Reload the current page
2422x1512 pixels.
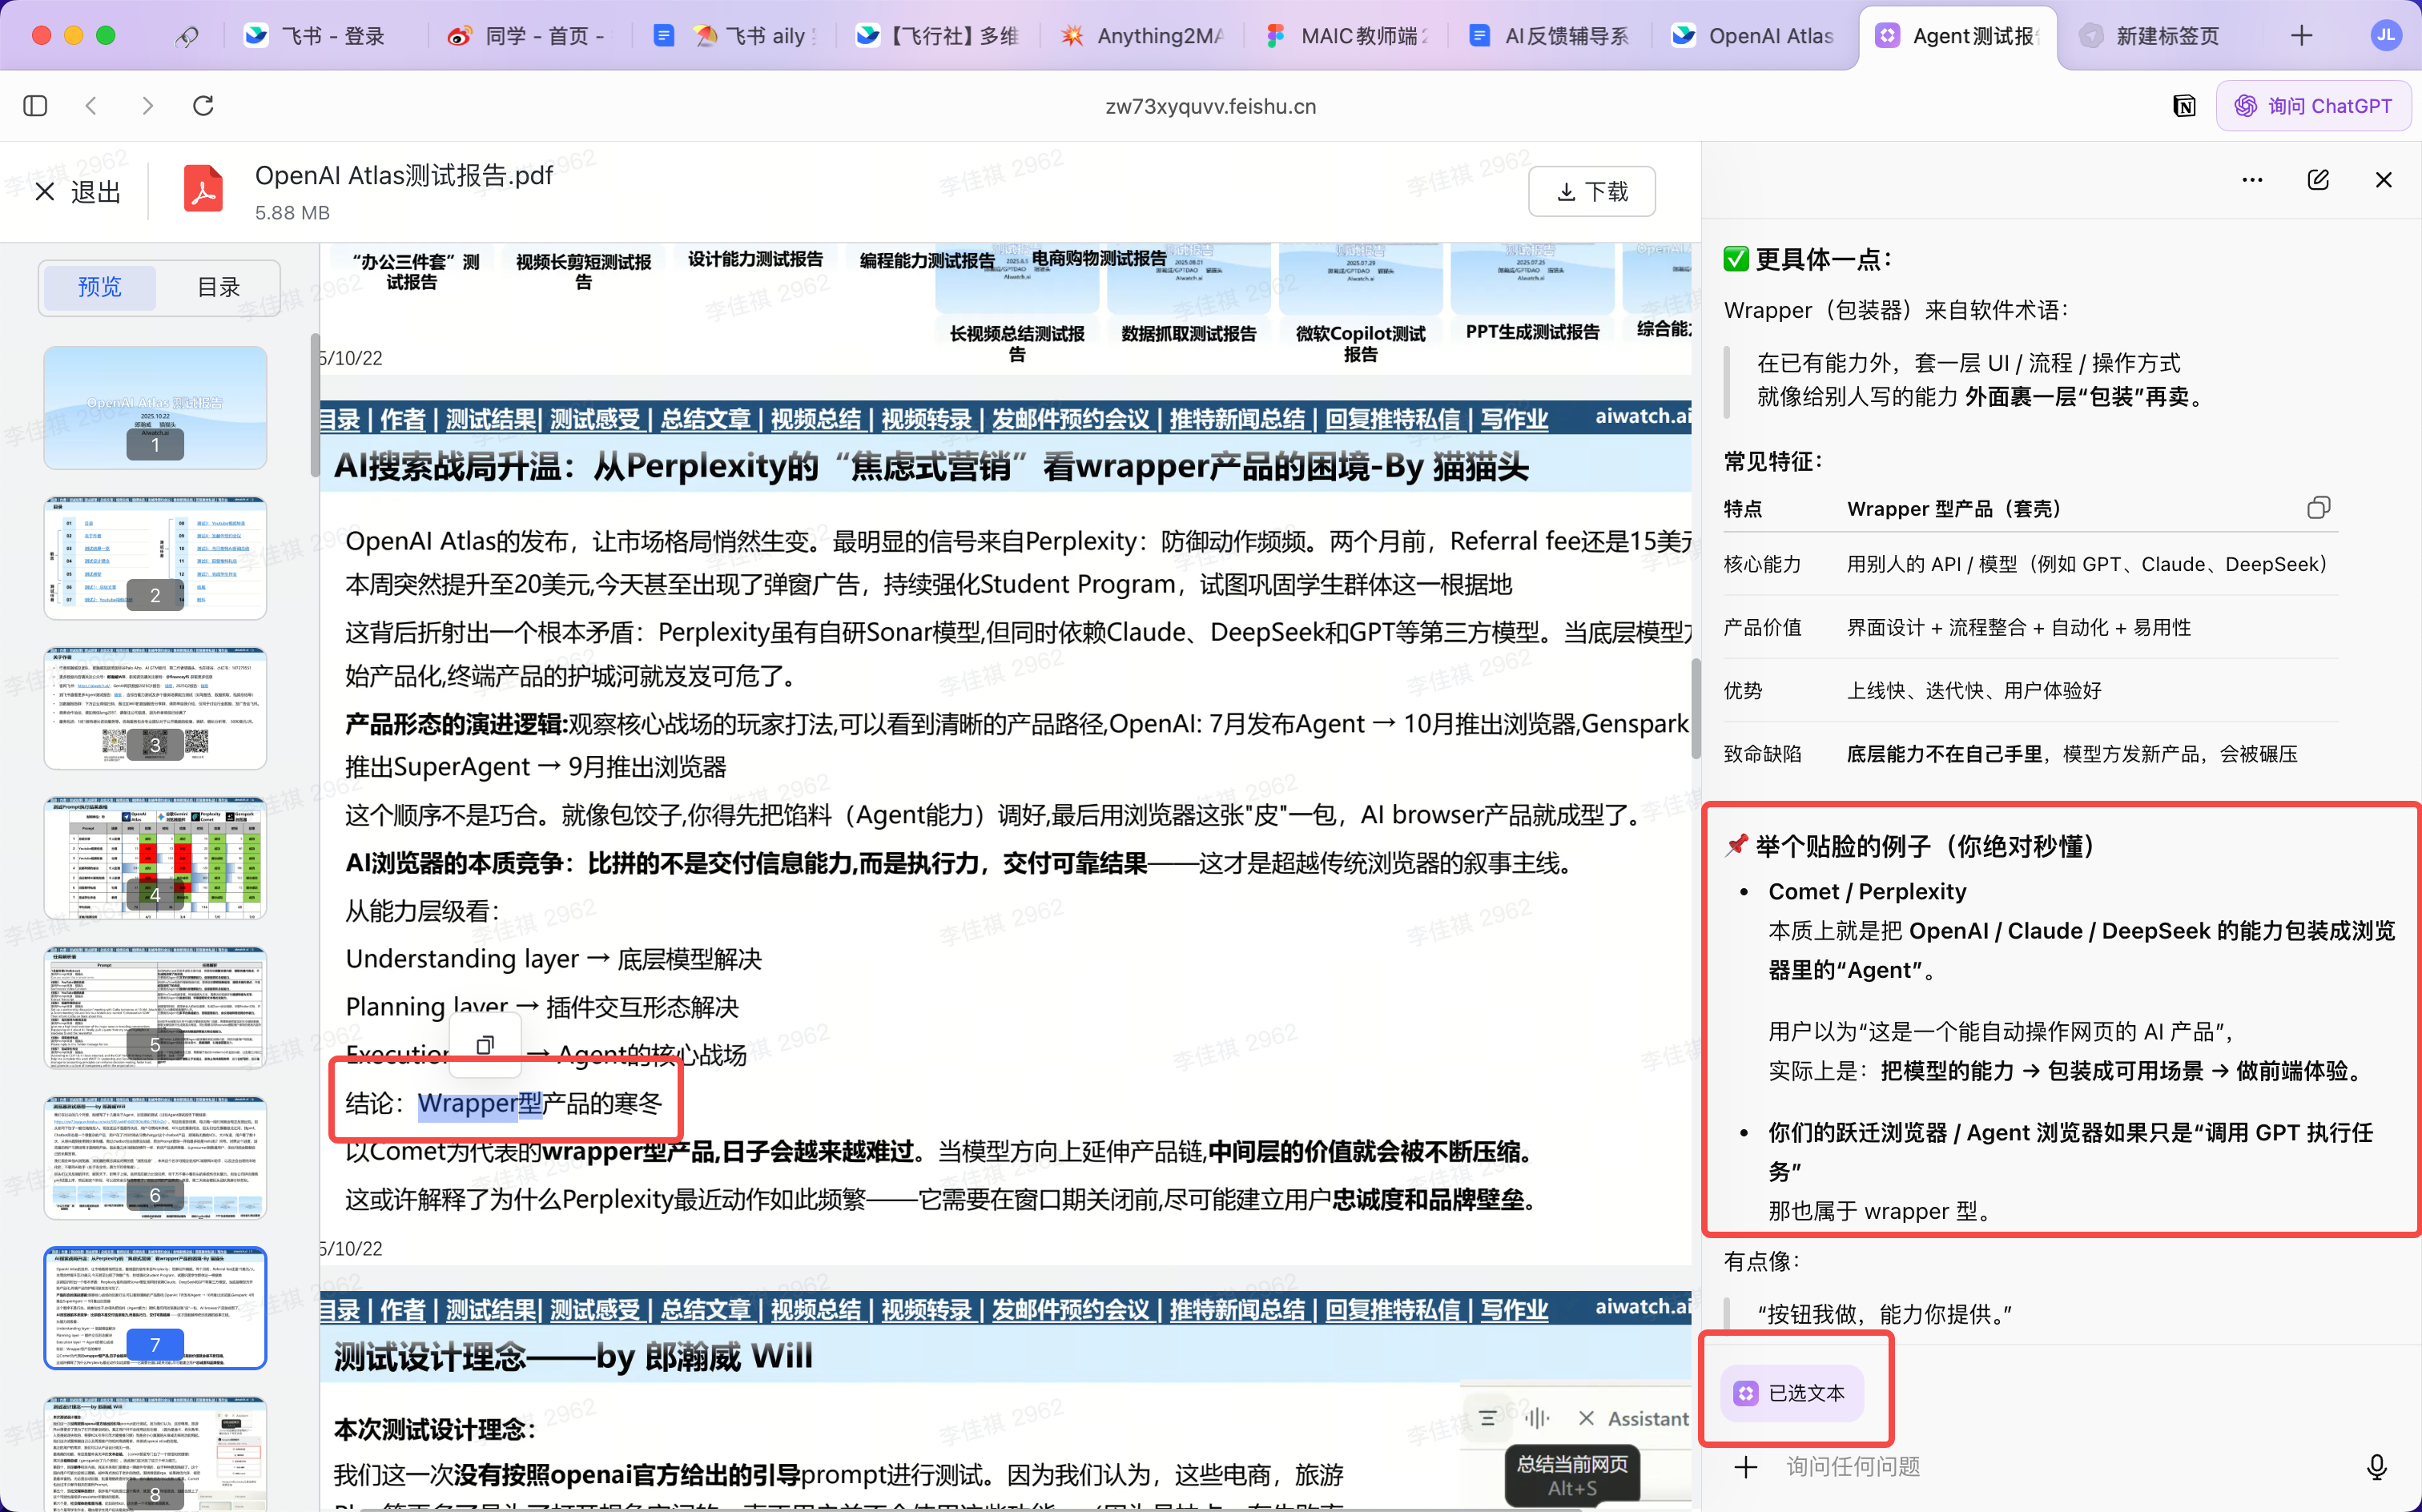tap(203, 106)
